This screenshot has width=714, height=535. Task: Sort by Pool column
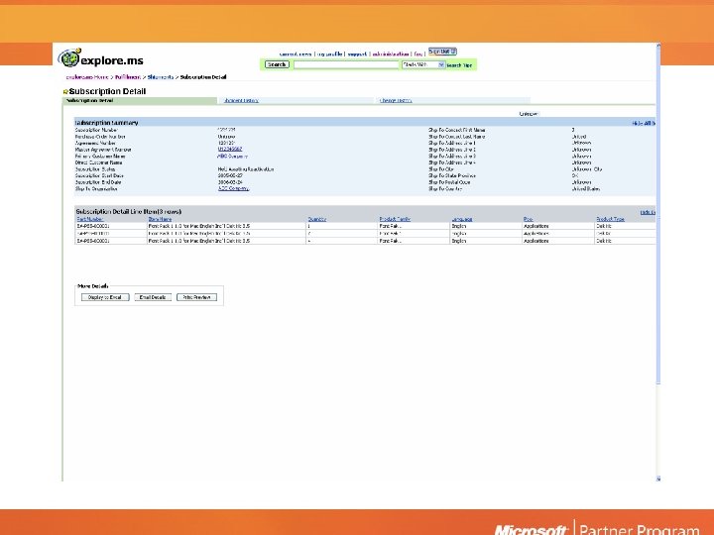tap(528, 219)
